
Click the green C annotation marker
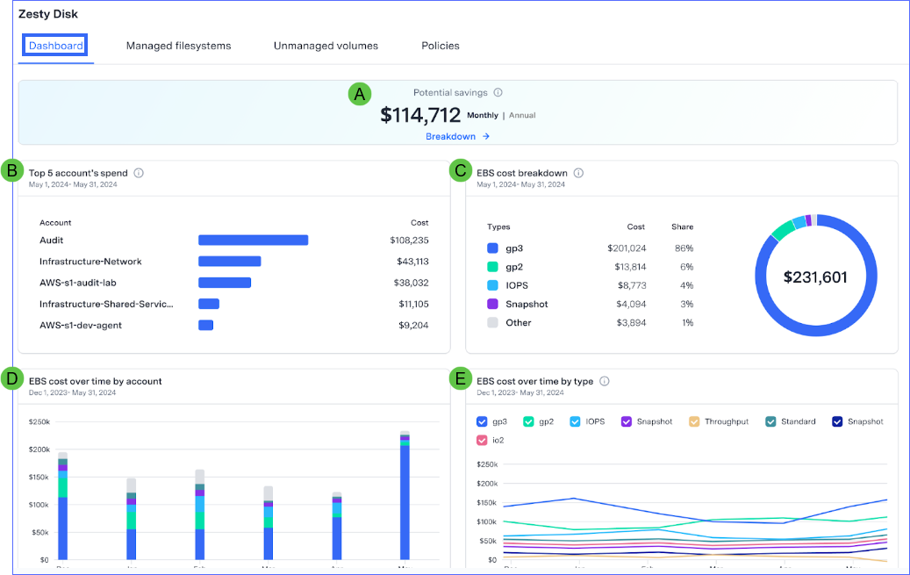[460, 170]
